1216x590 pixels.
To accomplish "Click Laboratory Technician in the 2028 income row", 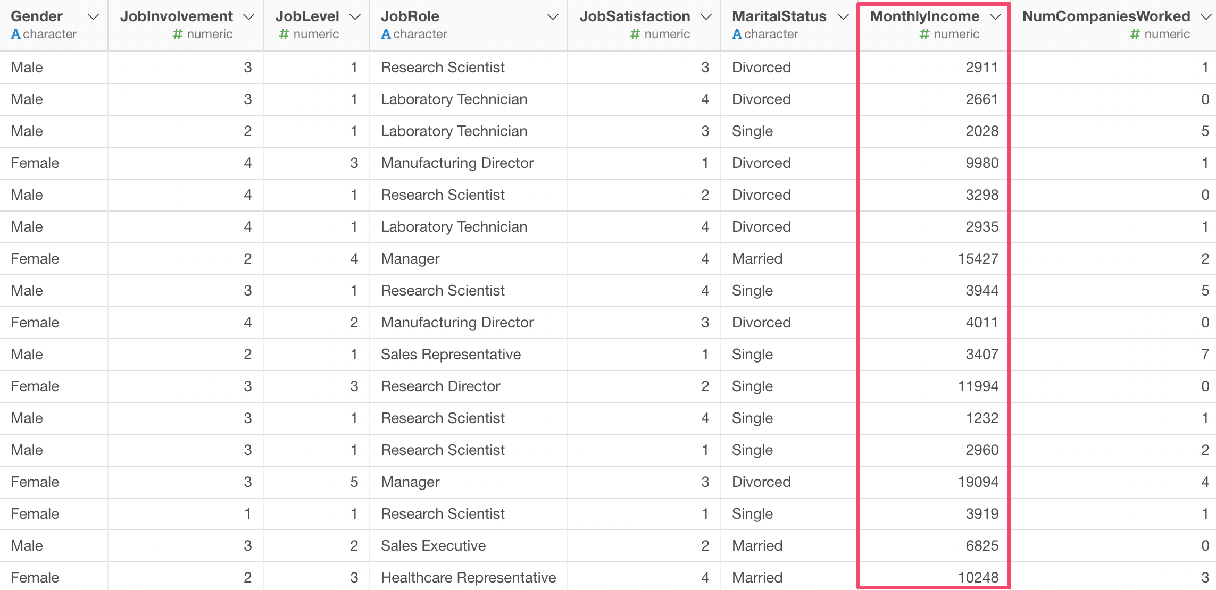I will (x=454, y=131).
